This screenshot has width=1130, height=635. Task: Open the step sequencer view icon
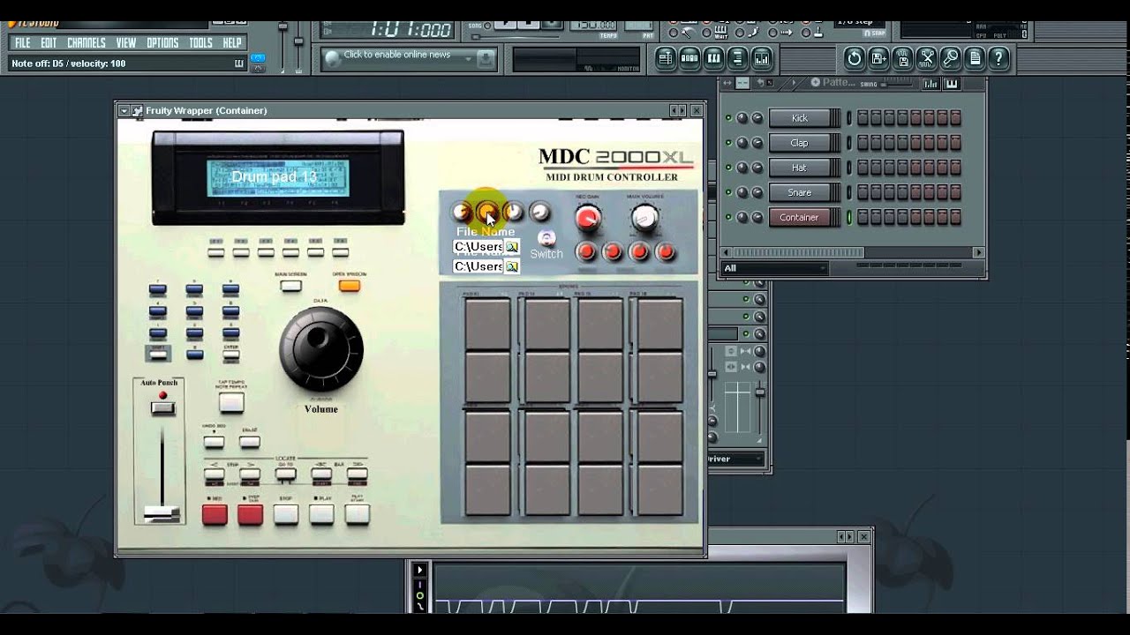689,59
